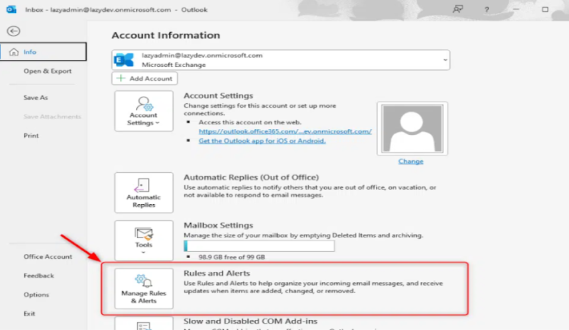The width and height of the screenshot is (569, 330).
Task: Open the outlook.office365.com web access link
Action: pyautogui.click(x=285, y=131)
